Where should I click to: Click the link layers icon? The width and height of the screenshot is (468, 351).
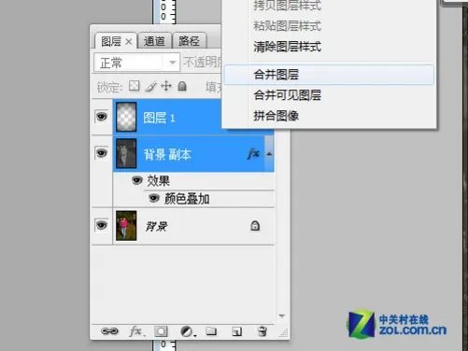(109, 331)
